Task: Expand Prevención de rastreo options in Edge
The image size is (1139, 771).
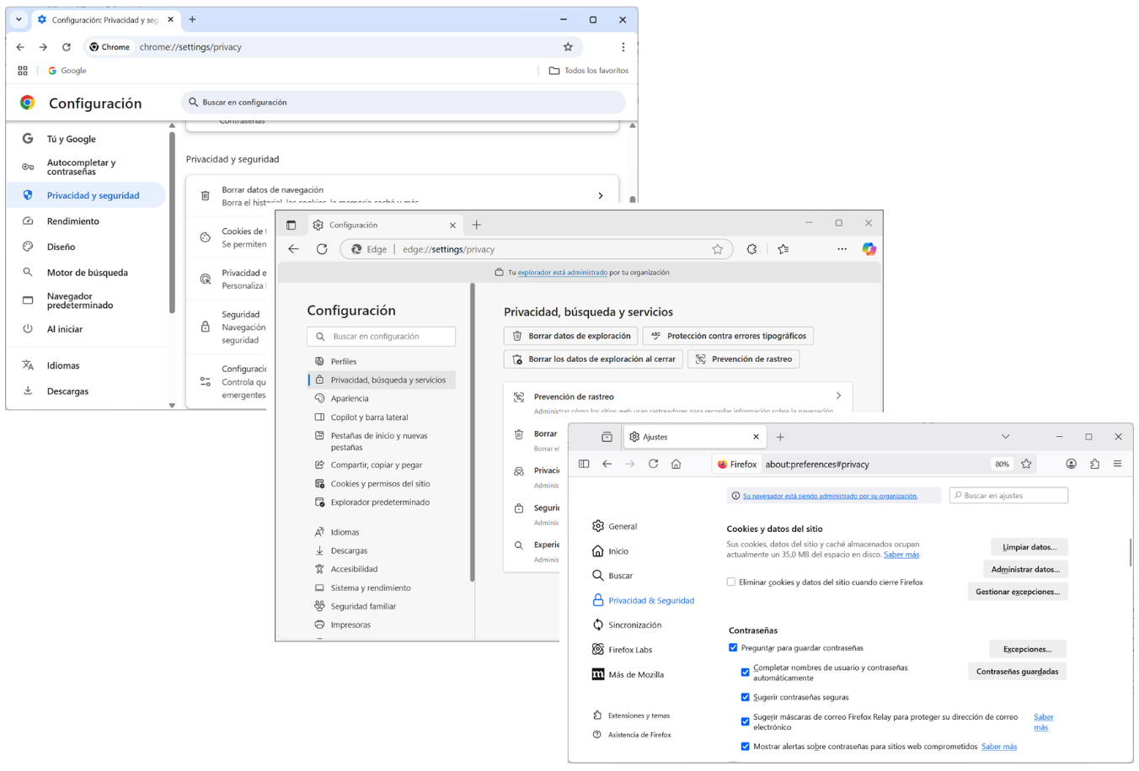Action: 837,396
